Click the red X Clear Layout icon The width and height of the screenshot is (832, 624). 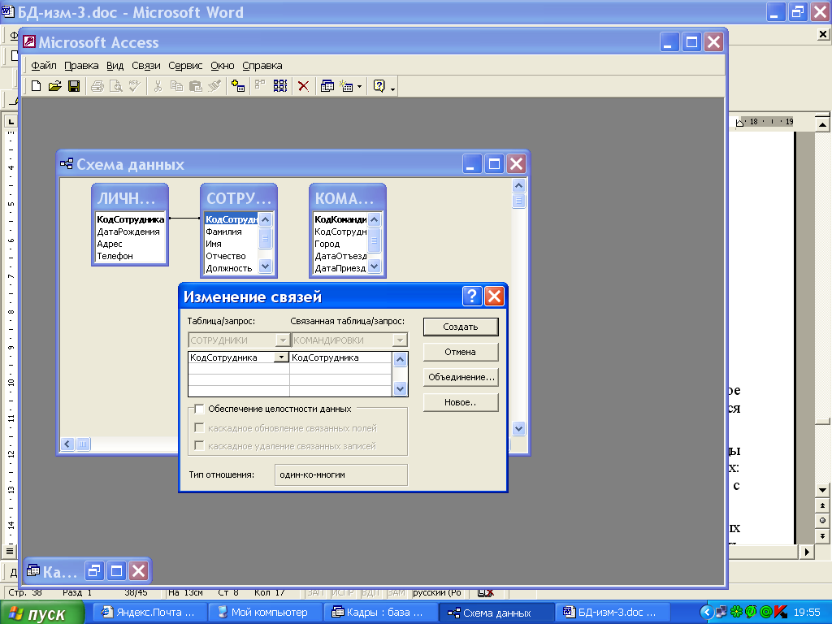(x=303, y=86)
